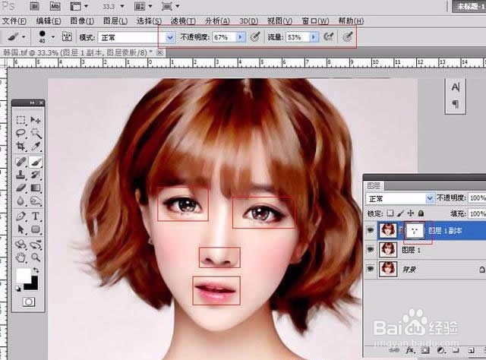Screen dimensions: 486x360
Task: Hide layer 图层 1
Action: (370, 249)
